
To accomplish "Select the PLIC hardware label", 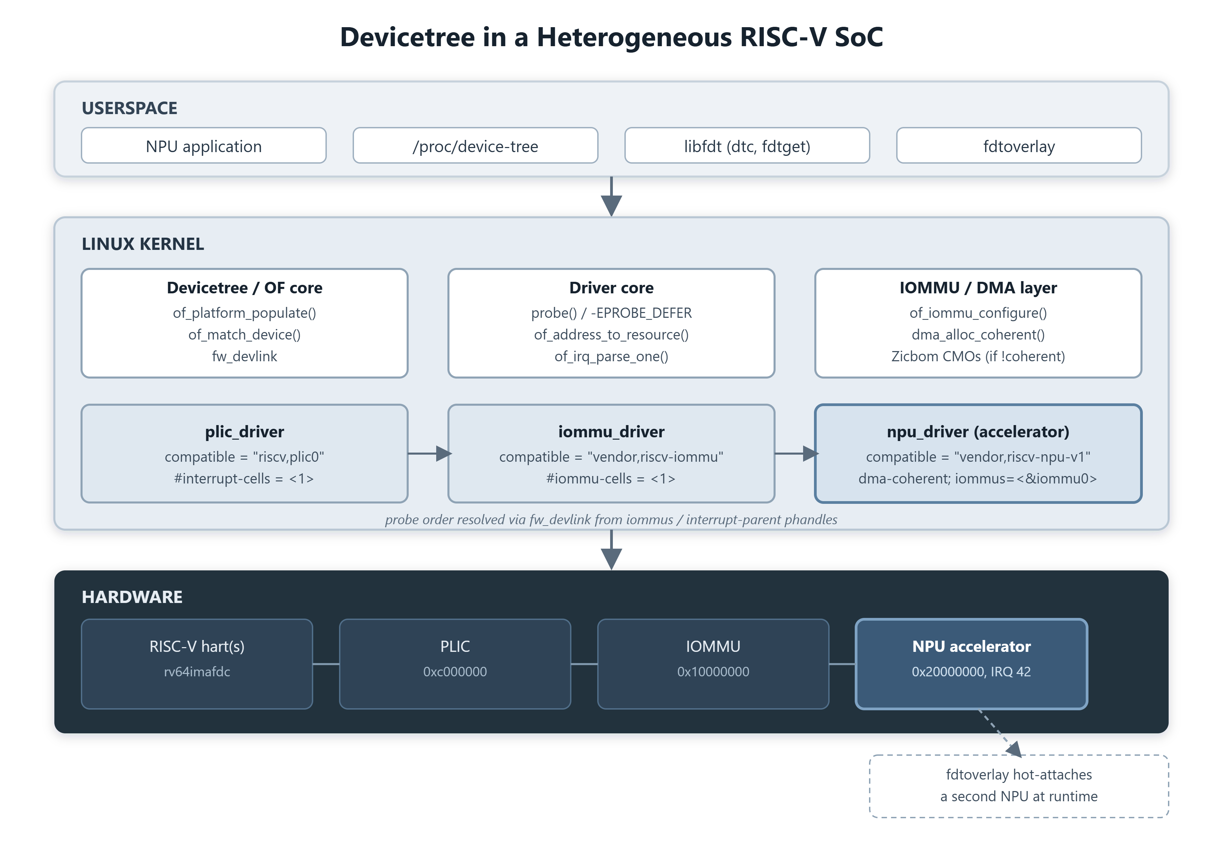I will [455, 646].
